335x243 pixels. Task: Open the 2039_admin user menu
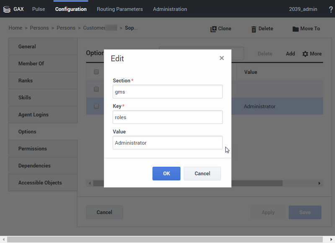click(303, 9)
